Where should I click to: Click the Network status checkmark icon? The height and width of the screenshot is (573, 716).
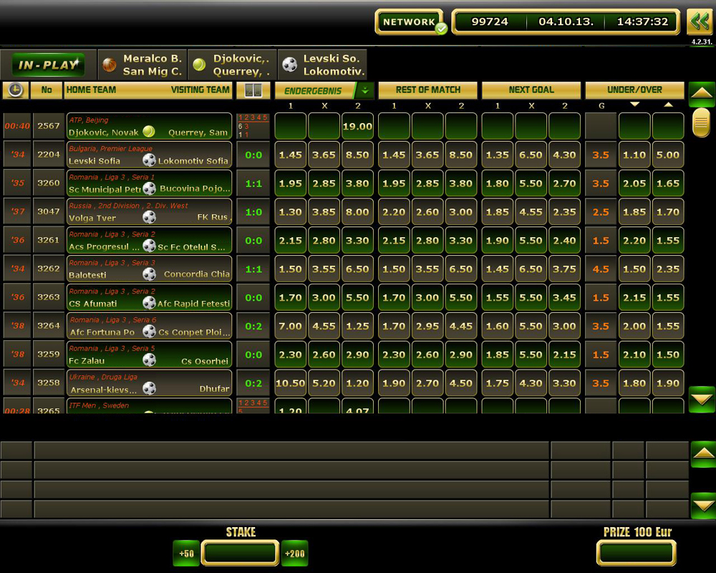point(441,29)
